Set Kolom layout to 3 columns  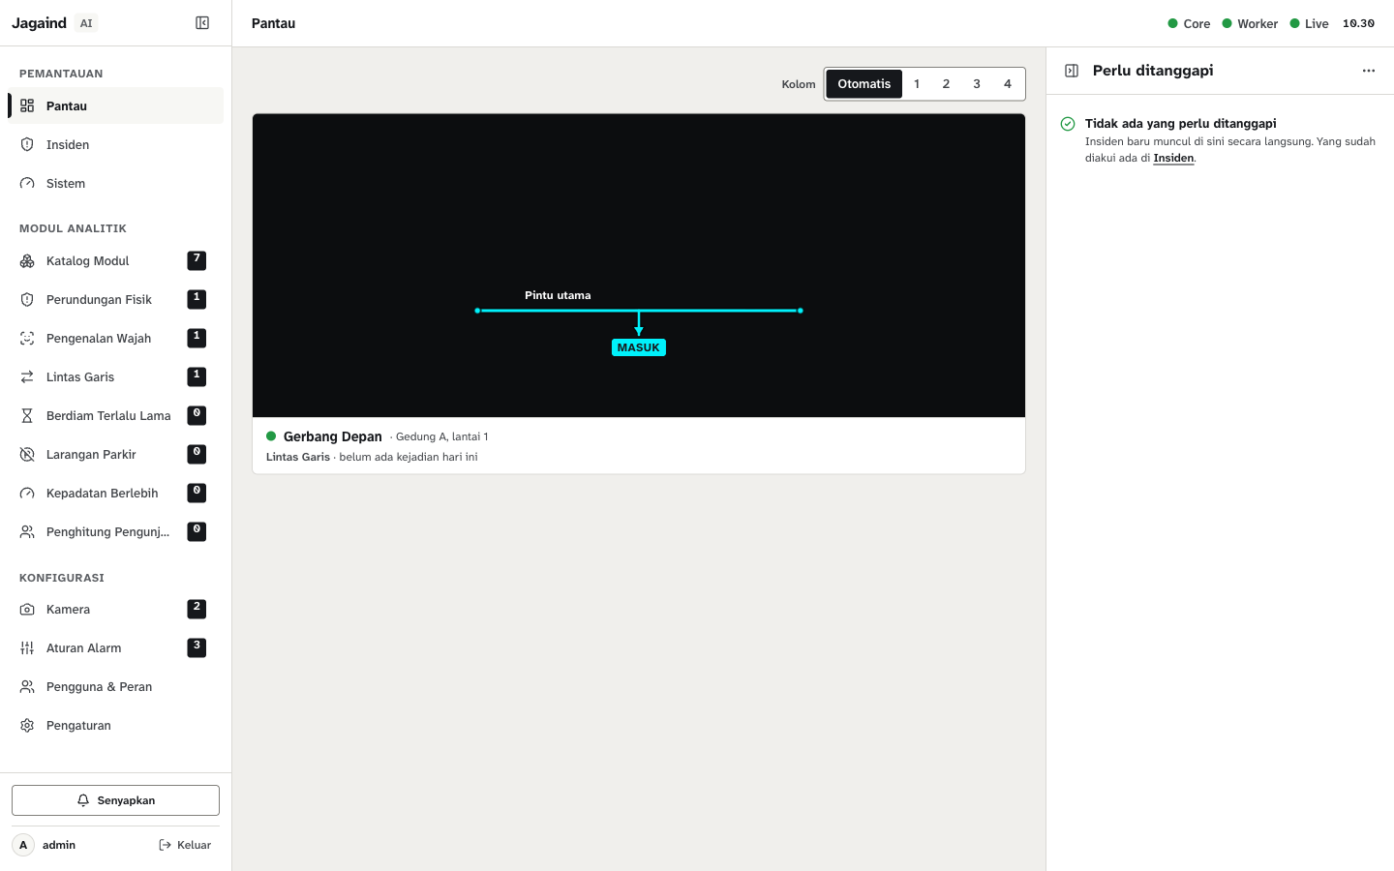pyautogui.click(x=977, y=84)
